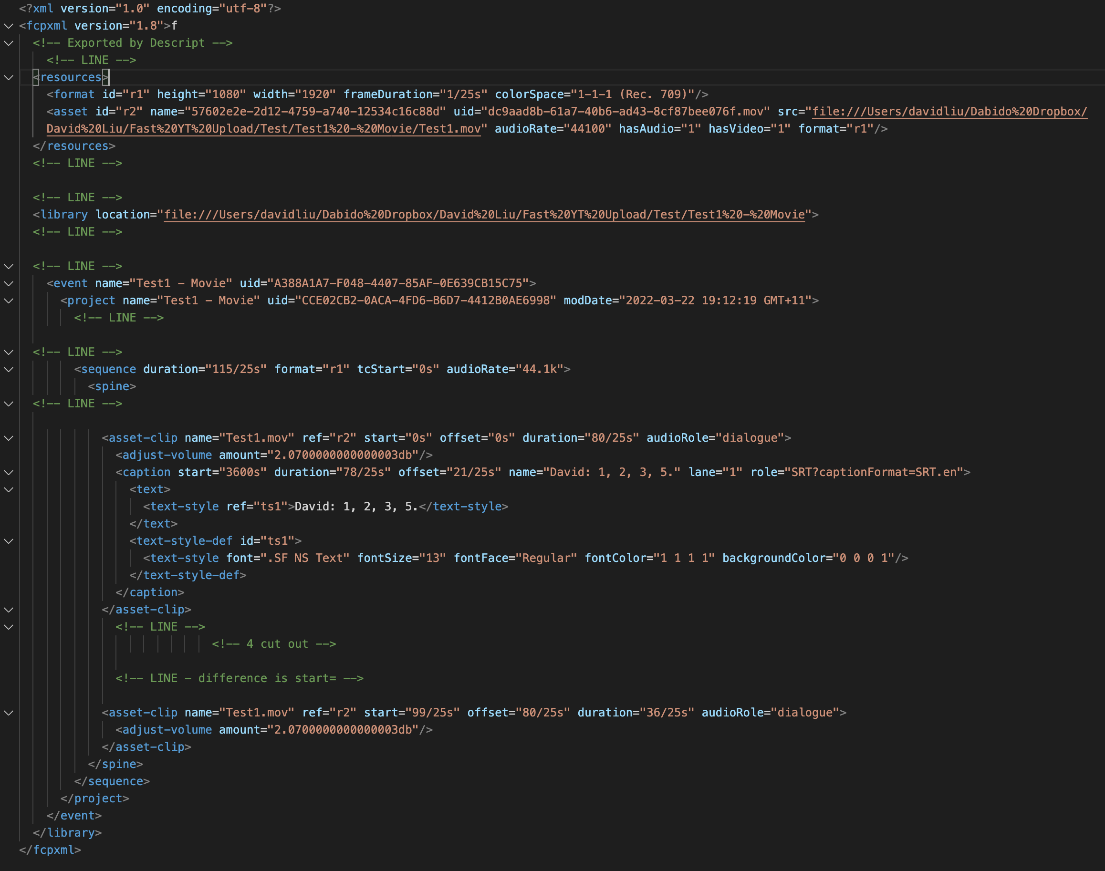Click the audioRate="44.1k" attribute
Viewport: 1105px width, 871px height.
coord(504,369)
